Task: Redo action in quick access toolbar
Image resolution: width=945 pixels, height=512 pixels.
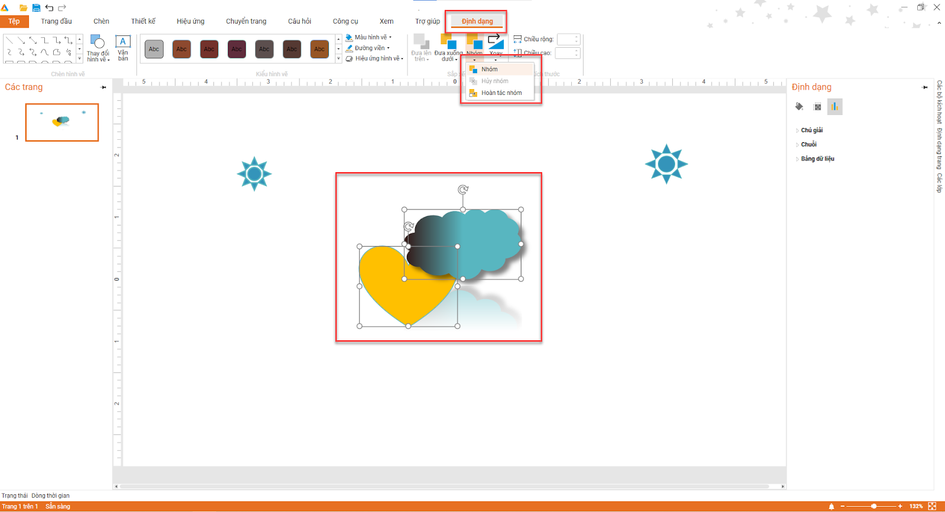Action: 62,8
